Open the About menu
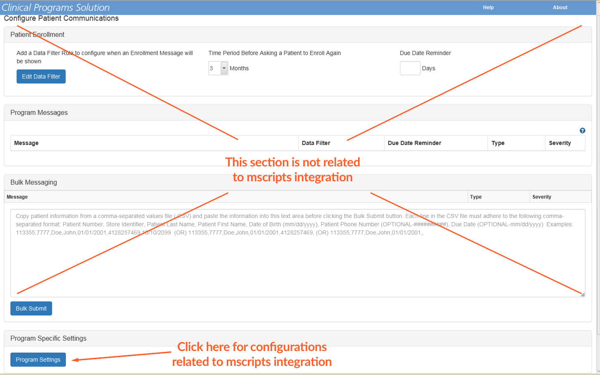Viewport: 600px width, 375px height. (x=560, y=7)
